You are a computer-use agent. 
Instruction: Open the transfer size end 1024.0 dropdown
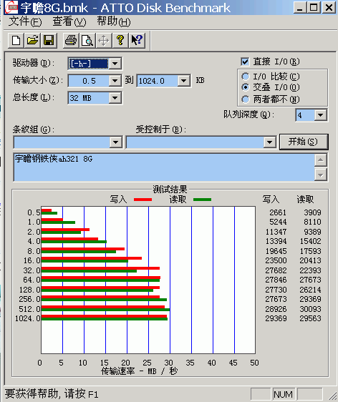pyautogui.click(x=183, y=81)
